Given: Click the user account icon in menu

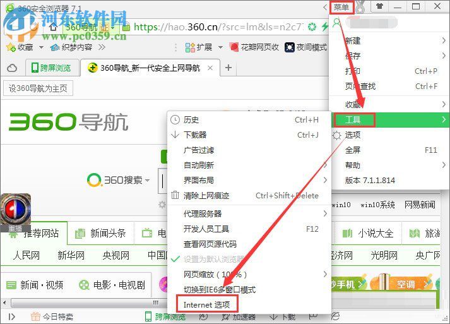Looking at the screenshot, I should tap(336, 22).
